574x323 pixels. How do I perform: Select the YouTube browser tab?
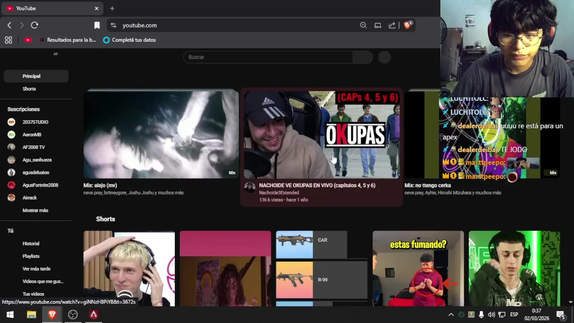52,8
